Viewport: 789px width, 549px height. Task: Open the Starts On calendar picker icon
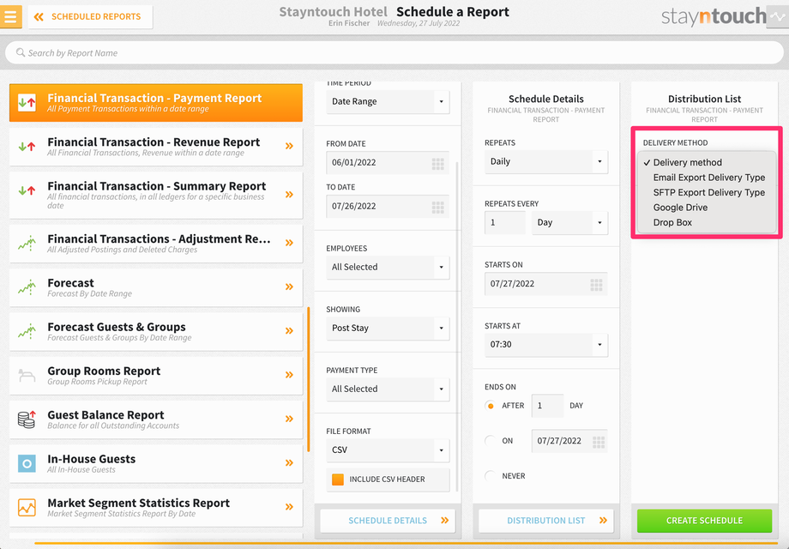596,285
